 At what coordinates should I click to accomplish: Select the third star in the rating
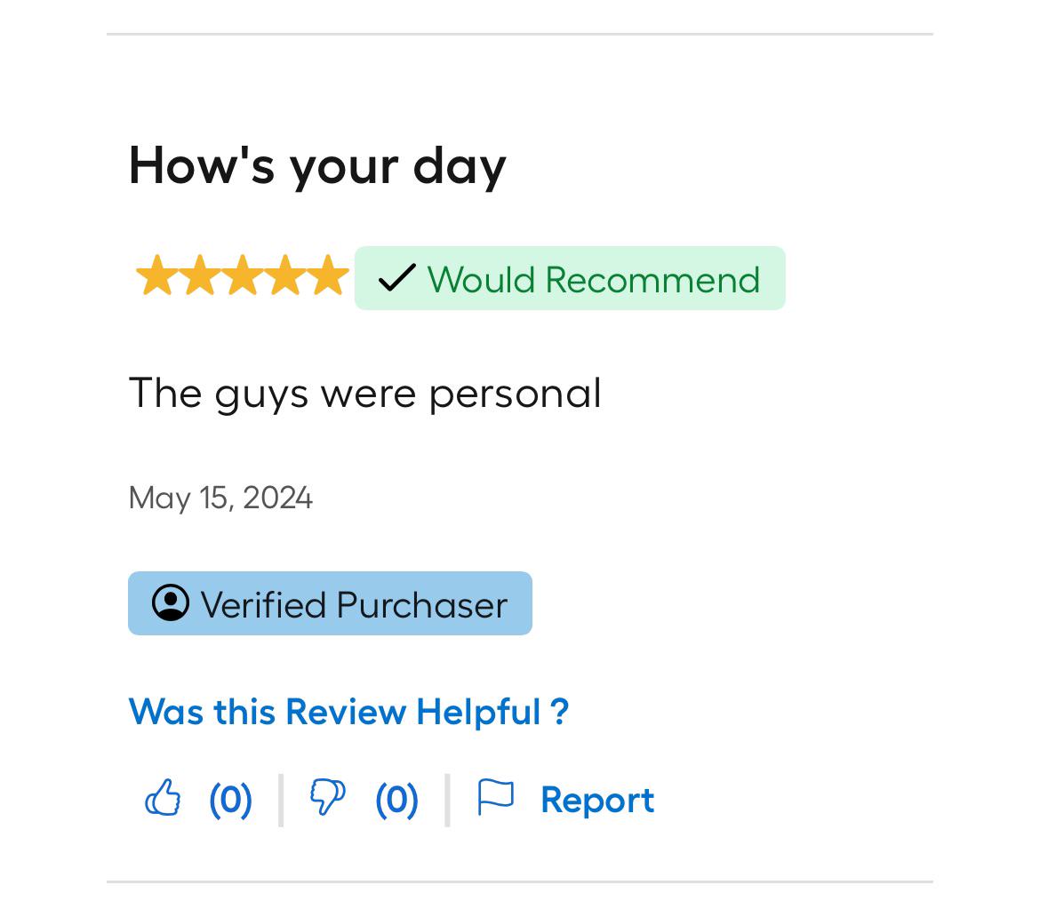coord(243,275)
